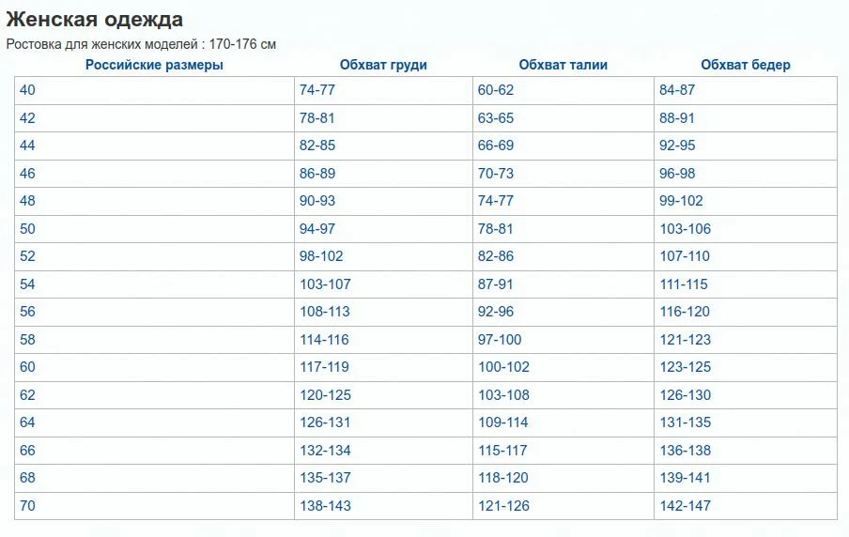849x537 pixels.
Task: Click the Ростовка 170-176 см text
Action: coord(141,44)
